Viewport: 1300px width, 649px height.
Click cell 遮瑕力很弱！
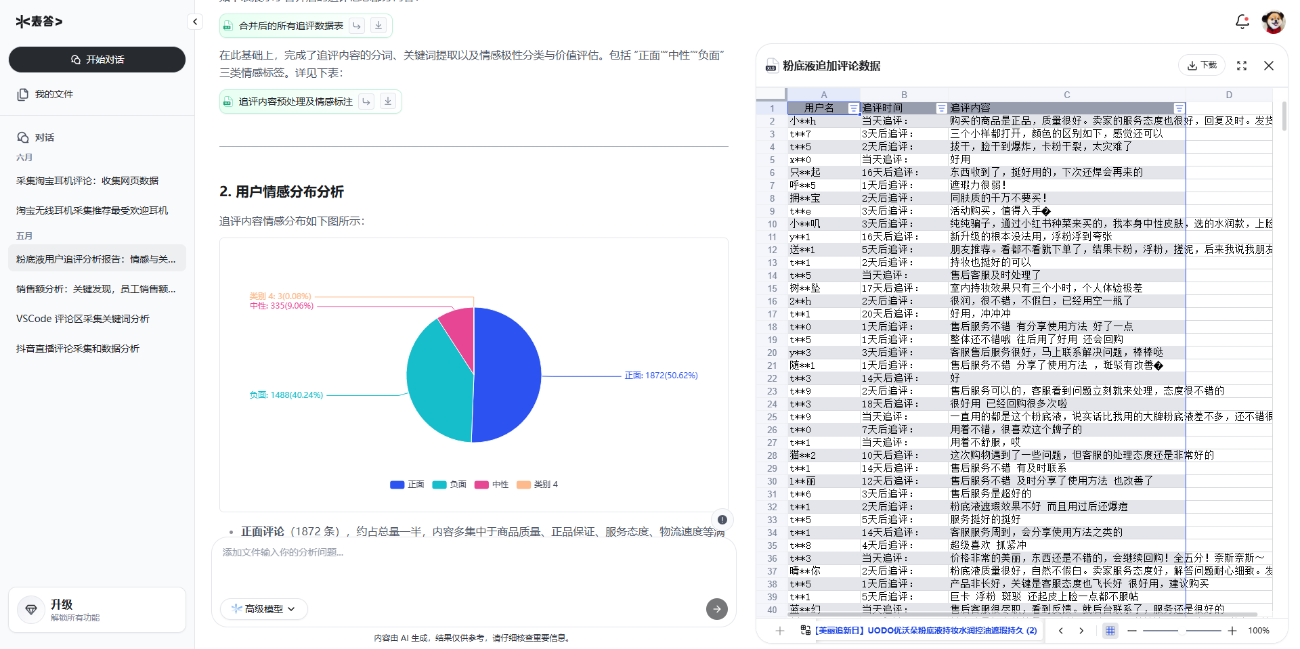pyautogui.click(x=1066, y=185)
